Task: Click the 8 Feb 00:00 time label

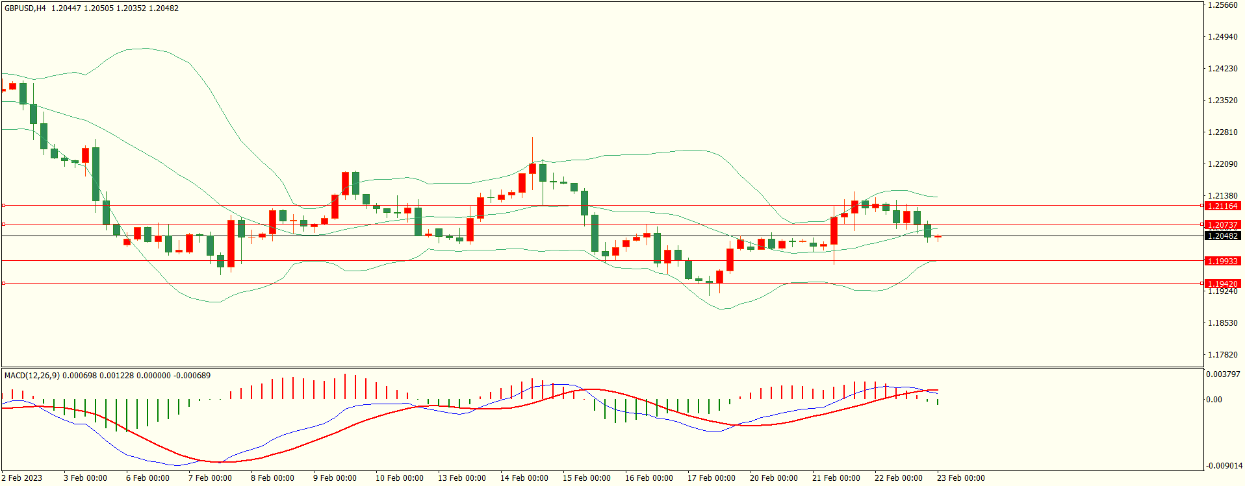Action: [x=272, y=478]
